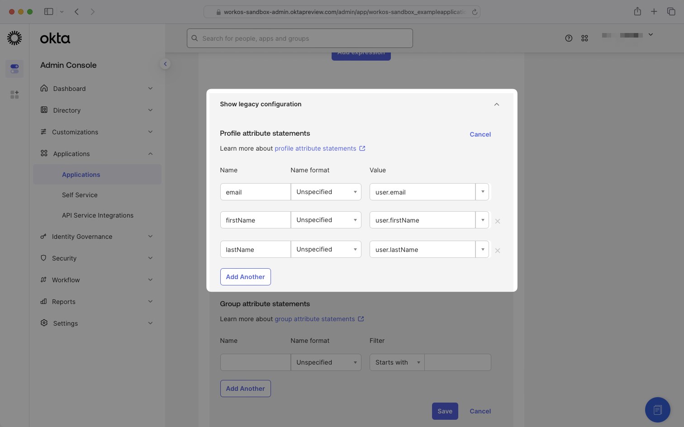Open the help question mark icon
The image size is (684, 427).
point(569,38)
